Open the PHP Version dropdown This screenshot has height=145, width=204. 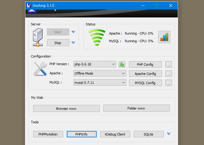tap(95, 64)
